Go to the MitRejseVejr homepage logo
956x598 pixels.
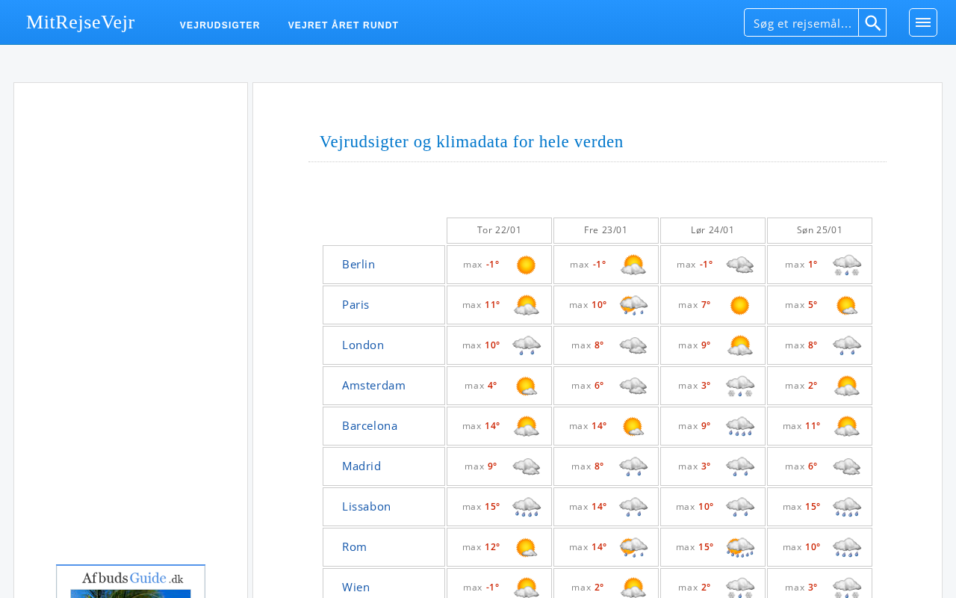[81, 22]
